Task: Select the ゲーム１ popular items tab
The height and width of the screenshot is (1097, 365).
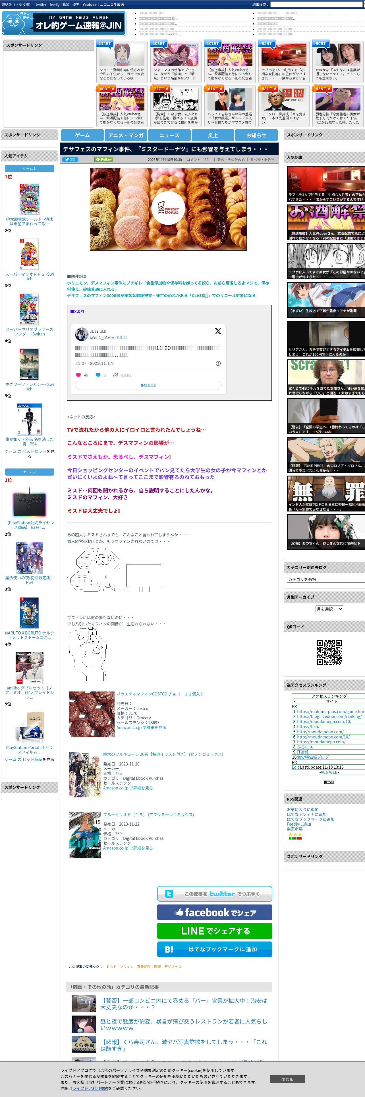Action: coord(29,168)
